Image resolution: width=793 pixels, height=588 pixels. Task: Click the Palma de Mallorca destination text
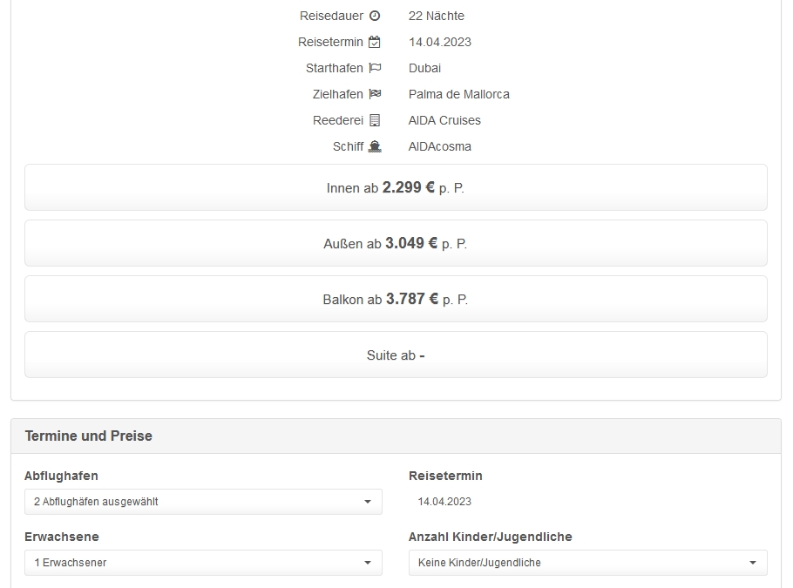[x=458, y=94]
